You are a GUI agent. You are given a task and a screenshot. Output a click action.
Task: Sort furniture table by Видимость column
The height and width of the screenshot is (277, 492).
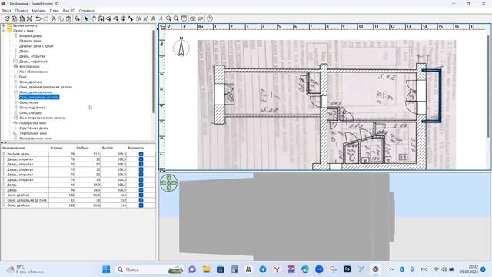(x=141, y=148)
